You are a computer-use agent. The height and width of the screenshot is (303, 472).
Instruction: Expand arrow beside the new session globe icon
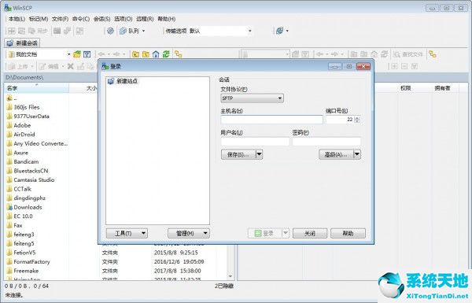(287, 31)
